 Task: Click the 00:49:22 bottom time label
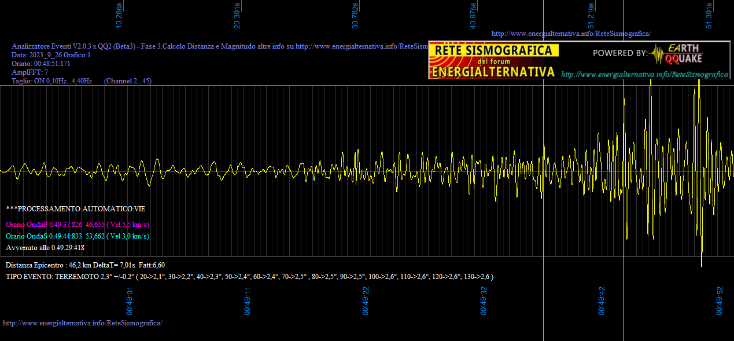[x=366, y=301]
